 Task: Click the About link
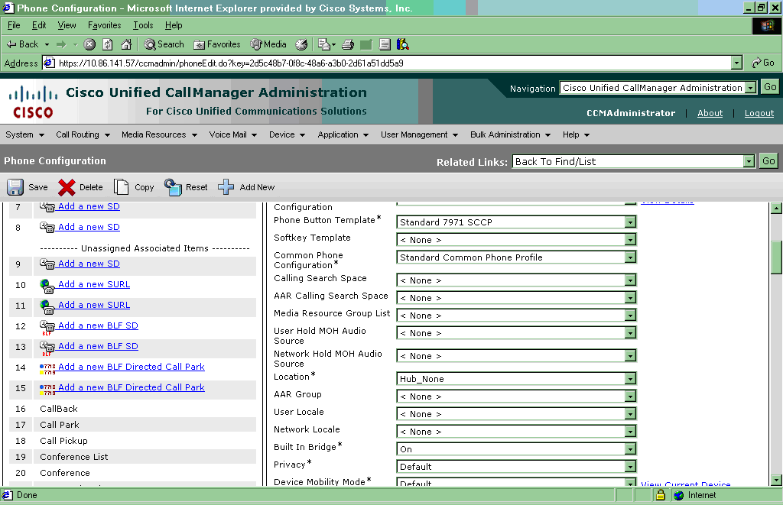(x=710, y=113)
